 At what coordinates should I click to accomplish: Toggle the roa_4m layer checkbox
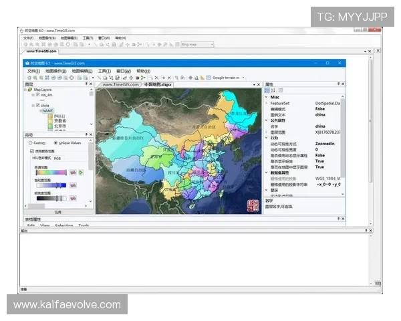38,95
